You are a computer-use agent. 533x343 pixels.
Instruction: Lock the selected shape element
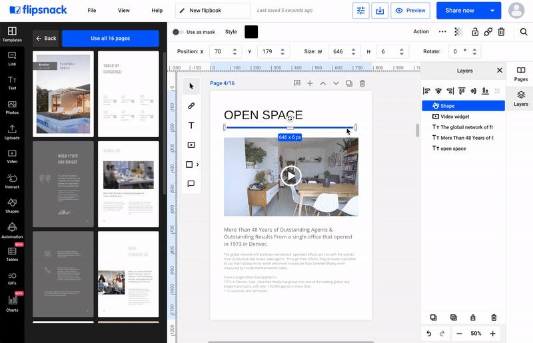[475, 32]
